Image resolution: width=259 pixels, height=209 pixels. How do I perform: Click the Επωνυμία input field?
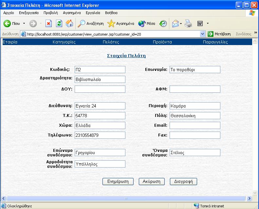195,70
